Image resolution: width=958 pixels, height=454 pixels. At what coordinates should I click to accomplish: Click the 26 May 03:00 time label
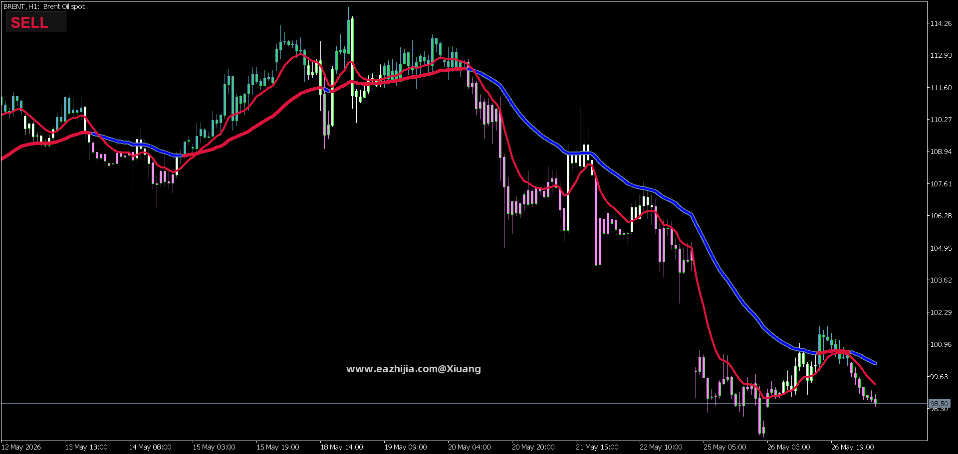789,447
